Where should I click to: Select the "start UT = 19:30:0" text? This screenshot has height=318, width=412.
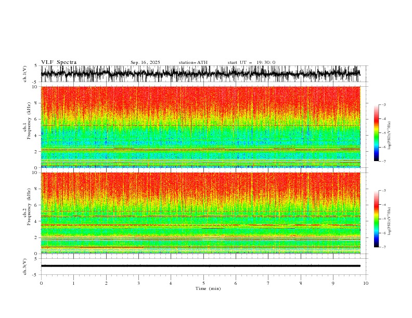251,62
